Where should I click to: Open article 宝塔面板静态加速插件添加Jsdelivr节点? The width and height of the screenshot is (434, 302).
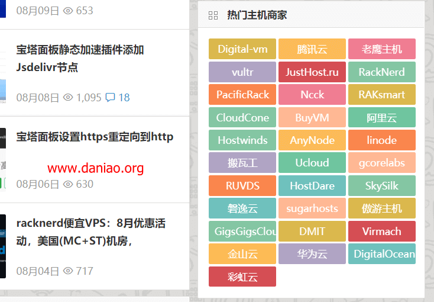point(80,59)
